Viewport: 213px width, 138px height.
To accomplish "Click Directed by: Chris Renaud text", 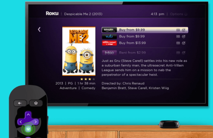I will point(123,83).
